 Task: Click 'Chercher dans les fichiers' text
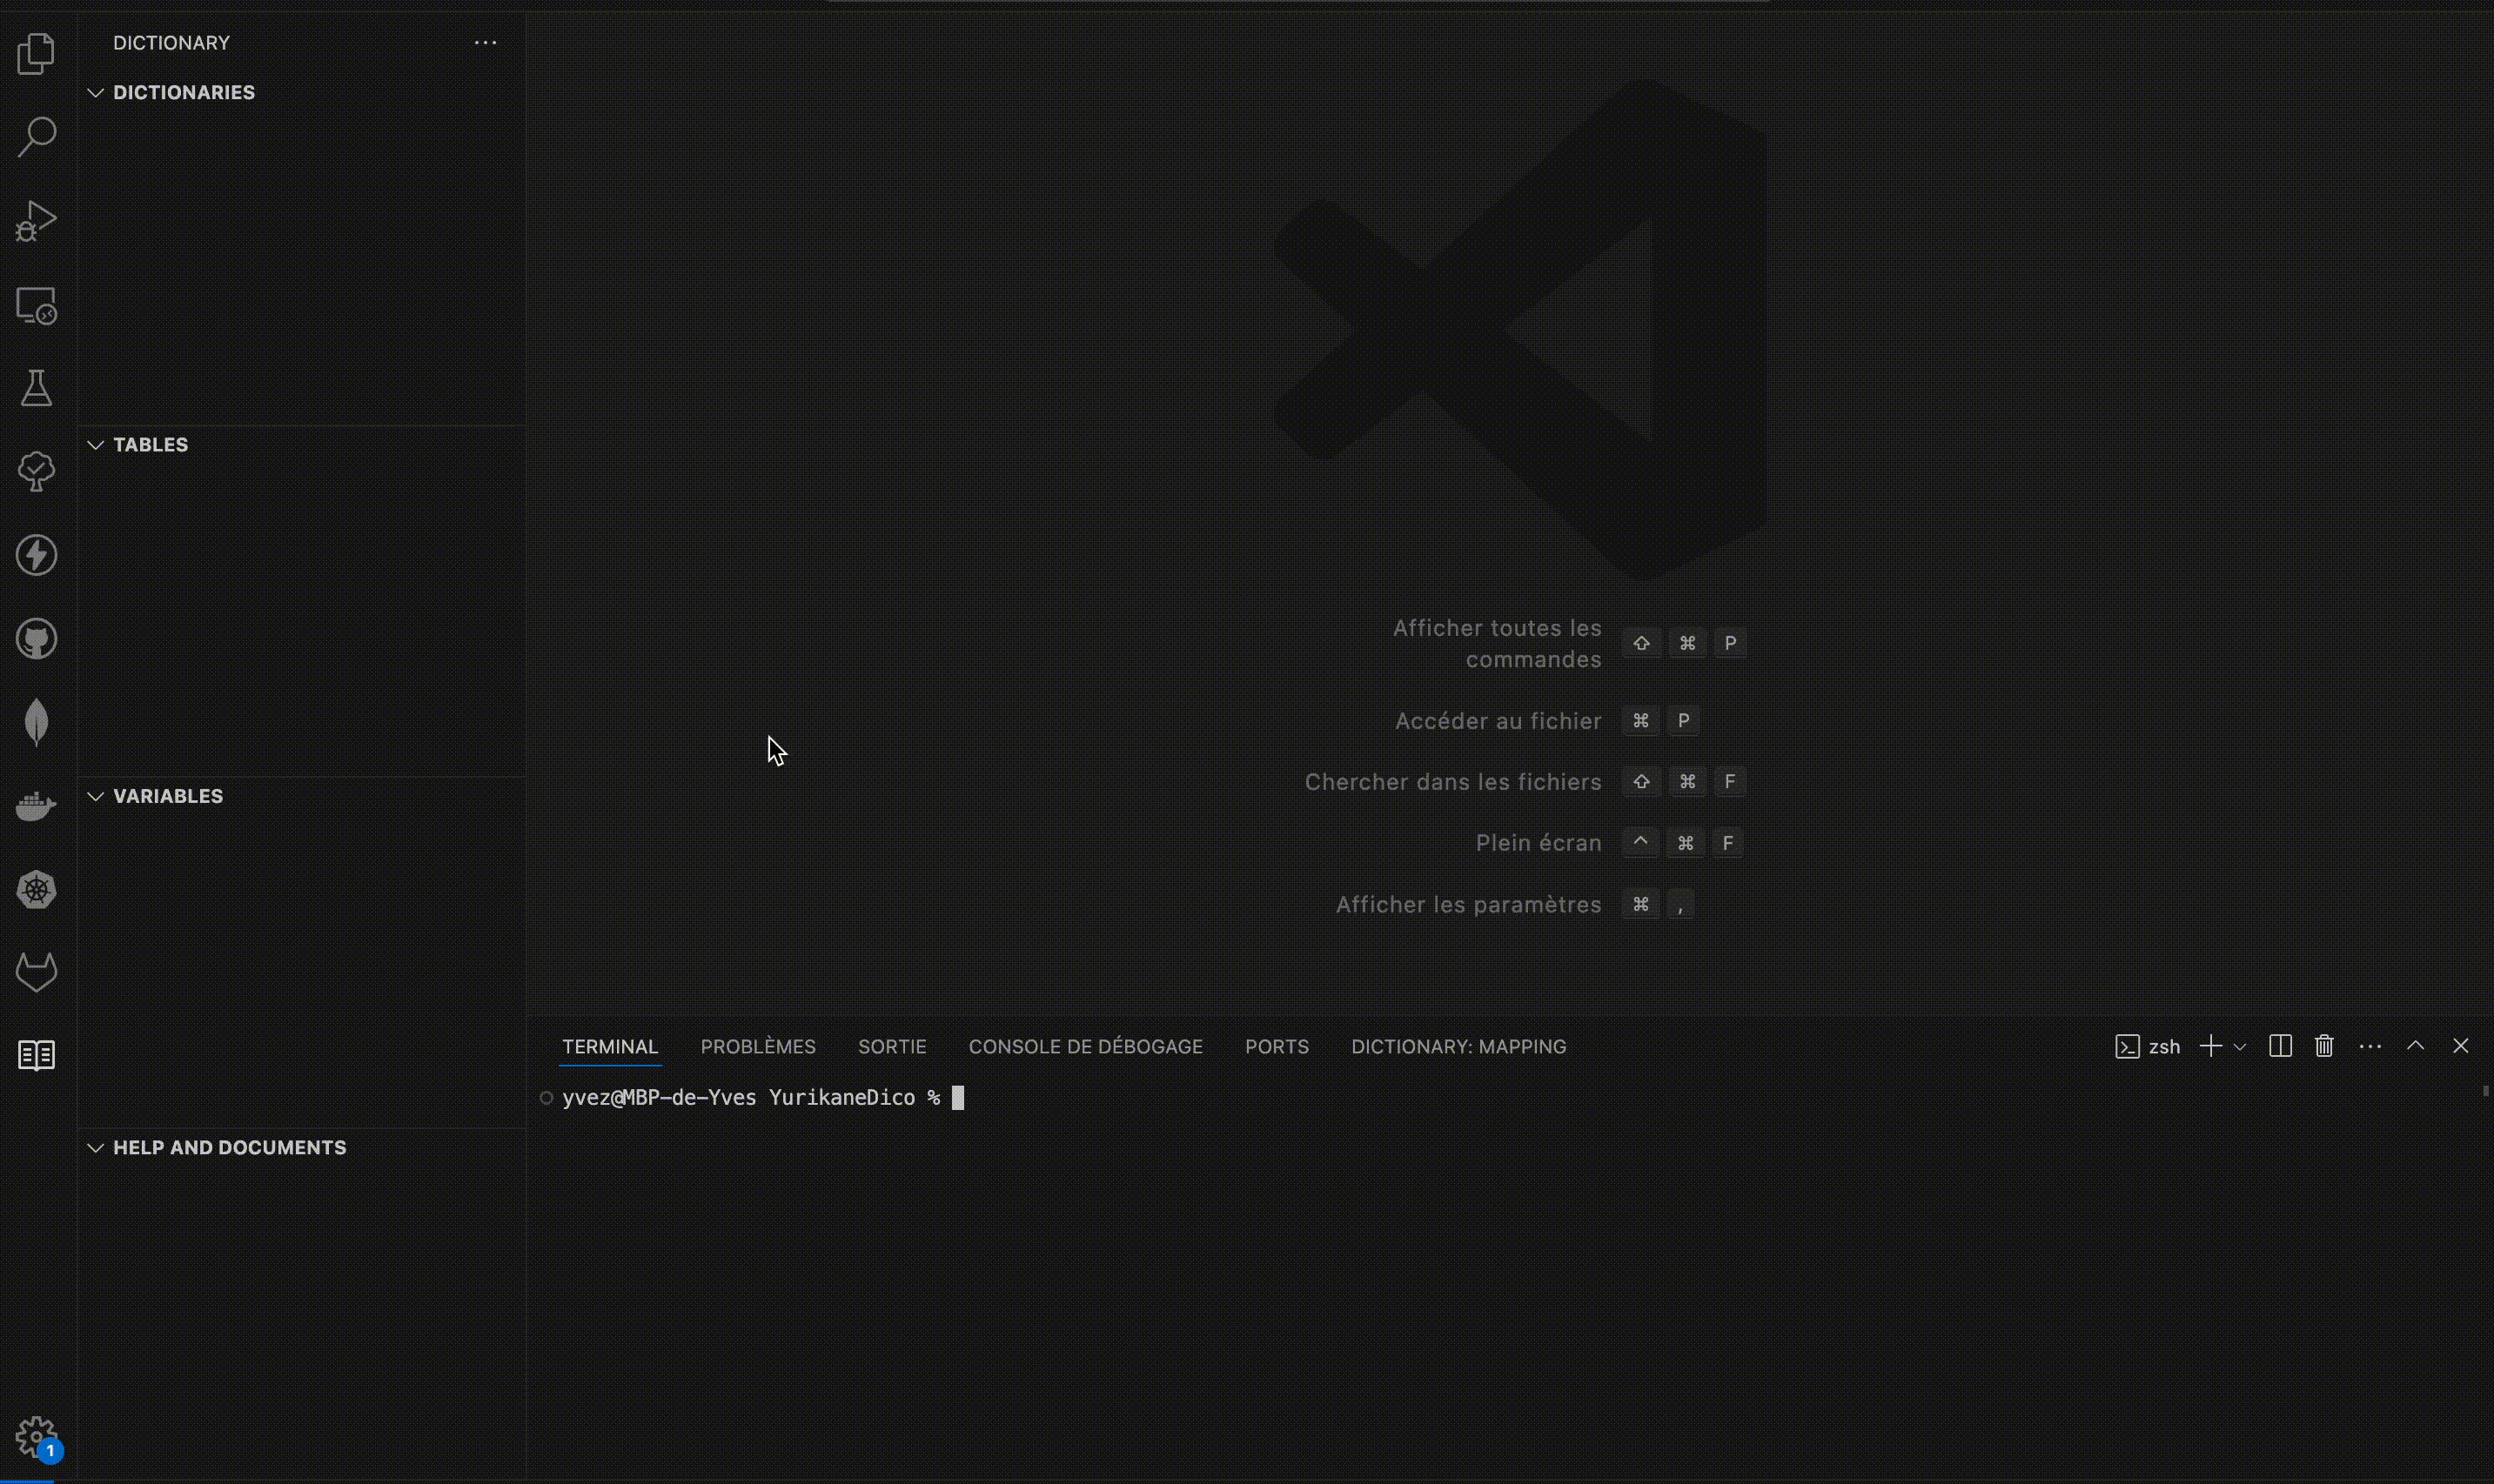(x=1452, y=782)
